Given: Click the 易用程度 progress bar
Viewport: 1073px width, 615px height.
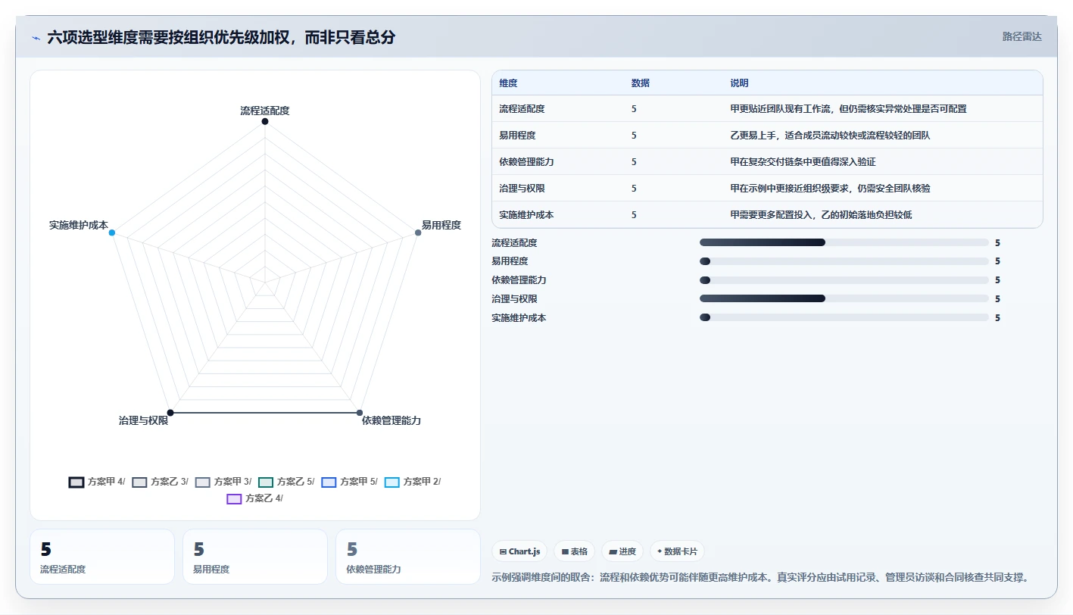Looking at the screenshot, I should point(844,261).
